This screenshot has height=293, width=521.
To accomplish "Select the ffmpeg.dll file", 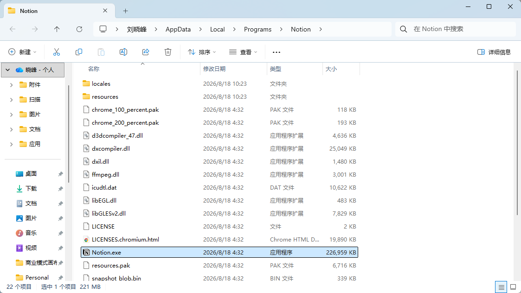I will click(x=219, y=174).
